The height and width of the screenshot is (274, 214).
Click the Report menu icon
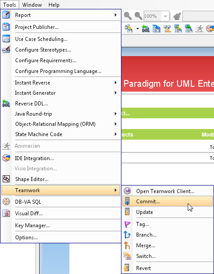pos(6,15)
